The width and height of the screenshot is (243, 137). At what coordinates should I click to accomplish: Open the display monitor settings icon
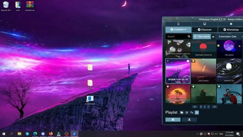coord(205,24)
